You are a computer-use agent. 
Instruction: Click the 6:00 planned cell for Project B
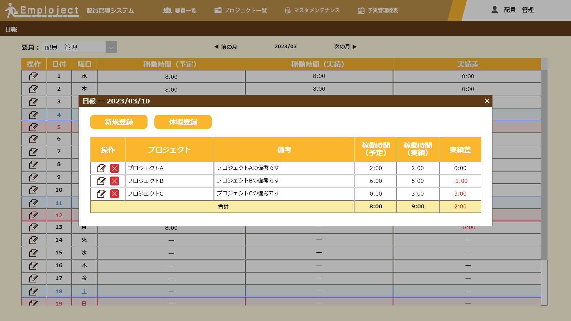(376, 181)
